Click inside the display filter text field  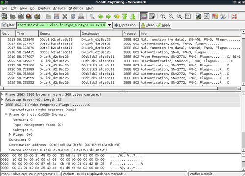(x=62, y=25)
